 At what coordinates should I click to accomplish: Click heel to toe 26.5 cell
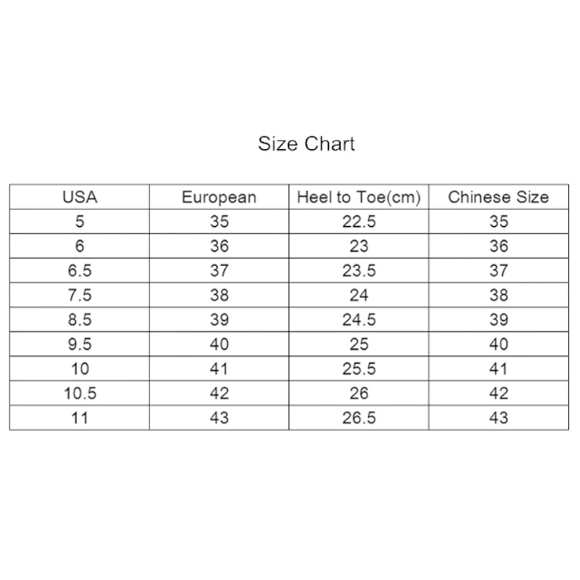(359, 418)
